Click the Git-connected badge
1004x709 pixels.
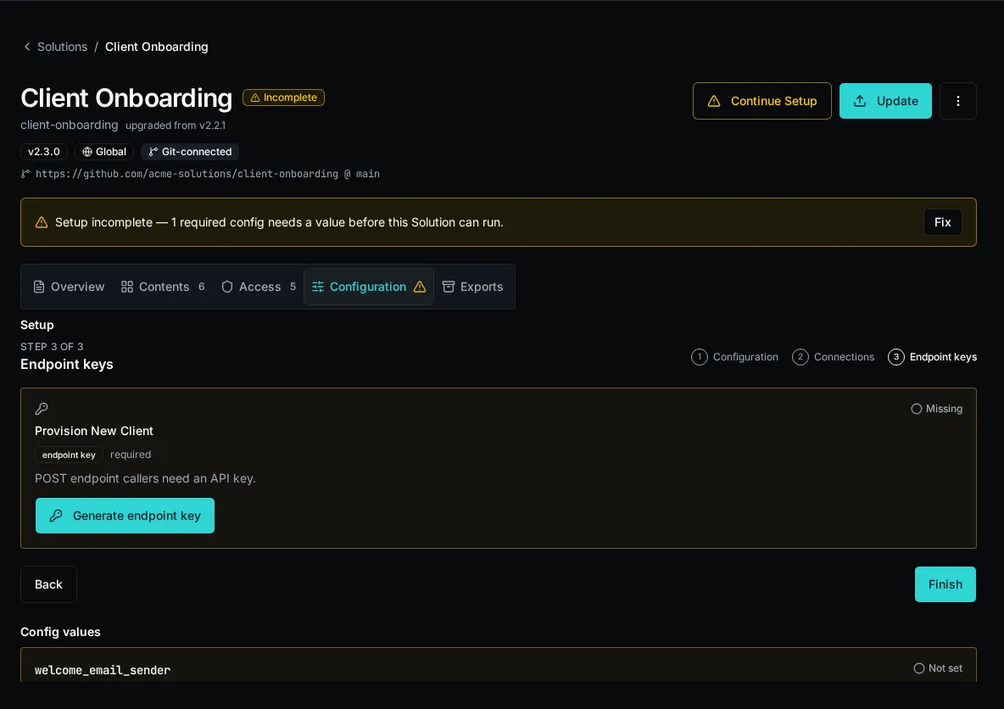pyautogui.click(x=190, y=152)
